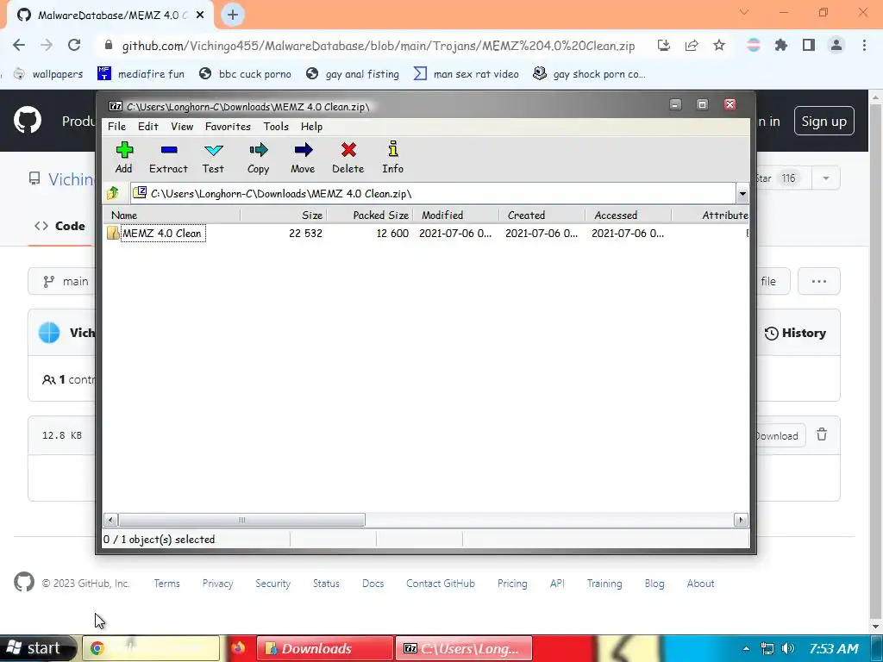
Task: Open the Help menu in 7-Zip
Action: pyautogui.click(x=311, y=127)
